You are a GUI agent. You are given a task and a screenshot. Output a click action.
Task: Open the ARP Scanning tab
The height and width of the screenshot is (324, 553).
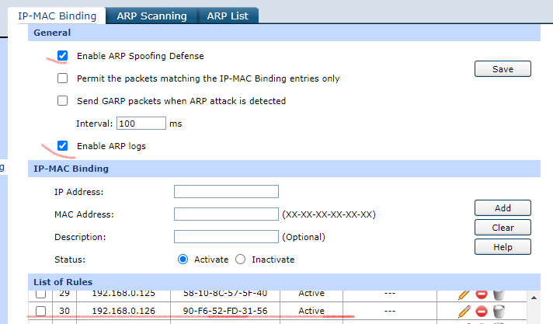coord(151,16)
